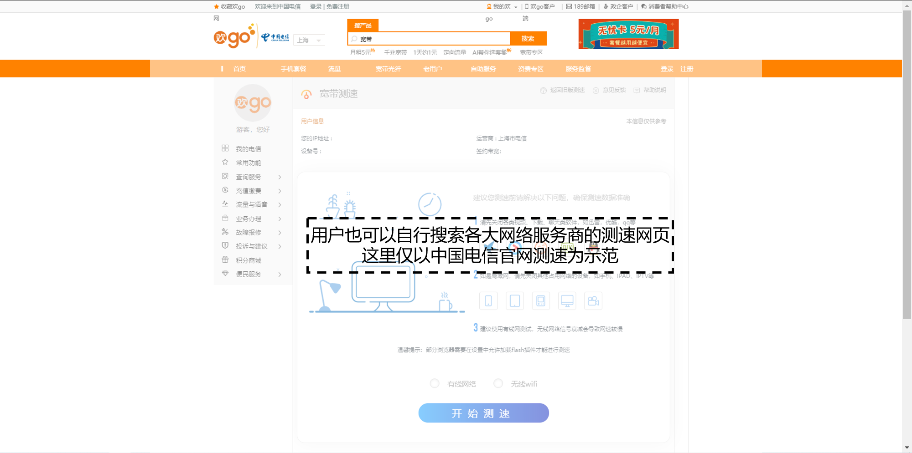This screenshot has height=453, width=912.
Task: Go to 宽带光纤 in navigation bar
Action: click(388, 69)
